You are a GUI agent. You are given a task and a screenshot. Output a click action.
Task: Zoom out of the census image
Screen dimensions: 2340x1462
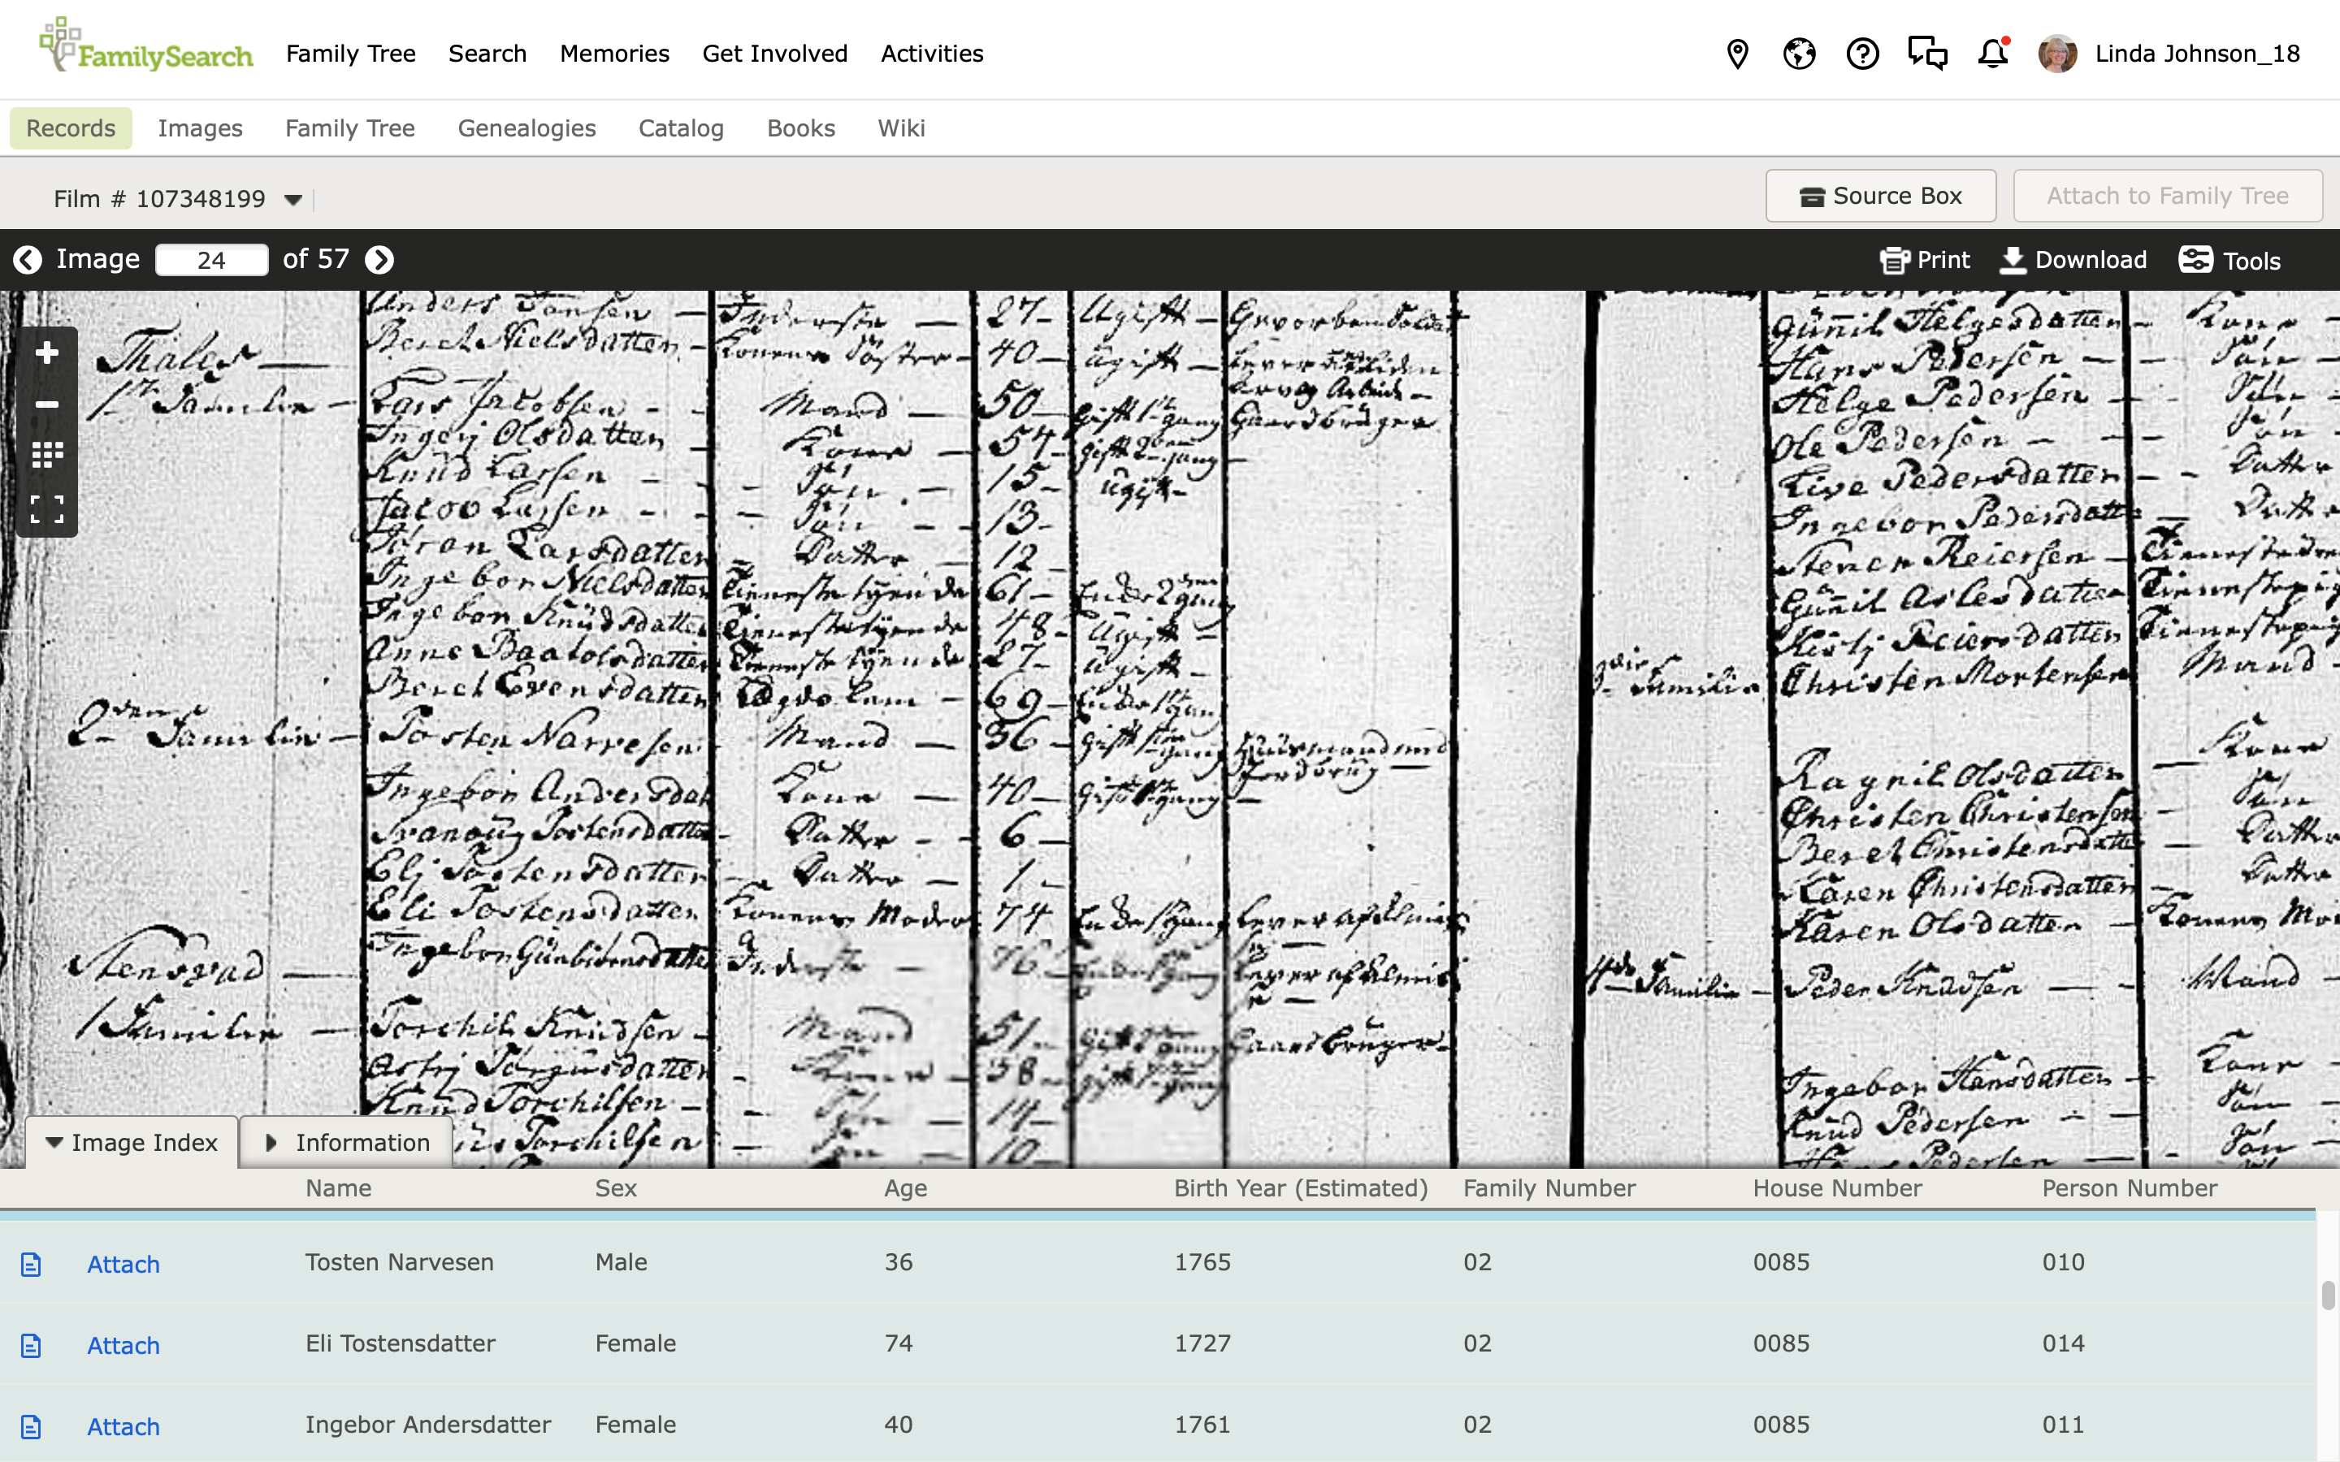tap(46, 404)
